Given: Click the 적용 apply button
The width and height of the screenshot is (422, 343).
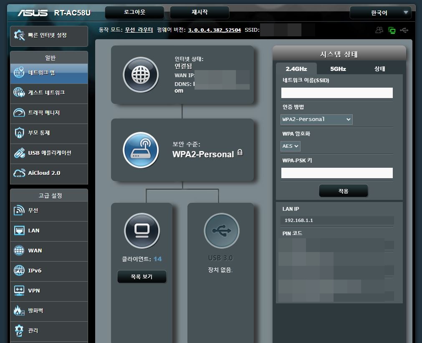Looking at the screenshot, I should [343, 191].
